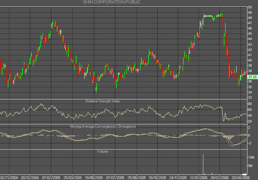Select the 07/07/2005 date on the axis
The height and width of the screenshot is (180, 258).
115,178
